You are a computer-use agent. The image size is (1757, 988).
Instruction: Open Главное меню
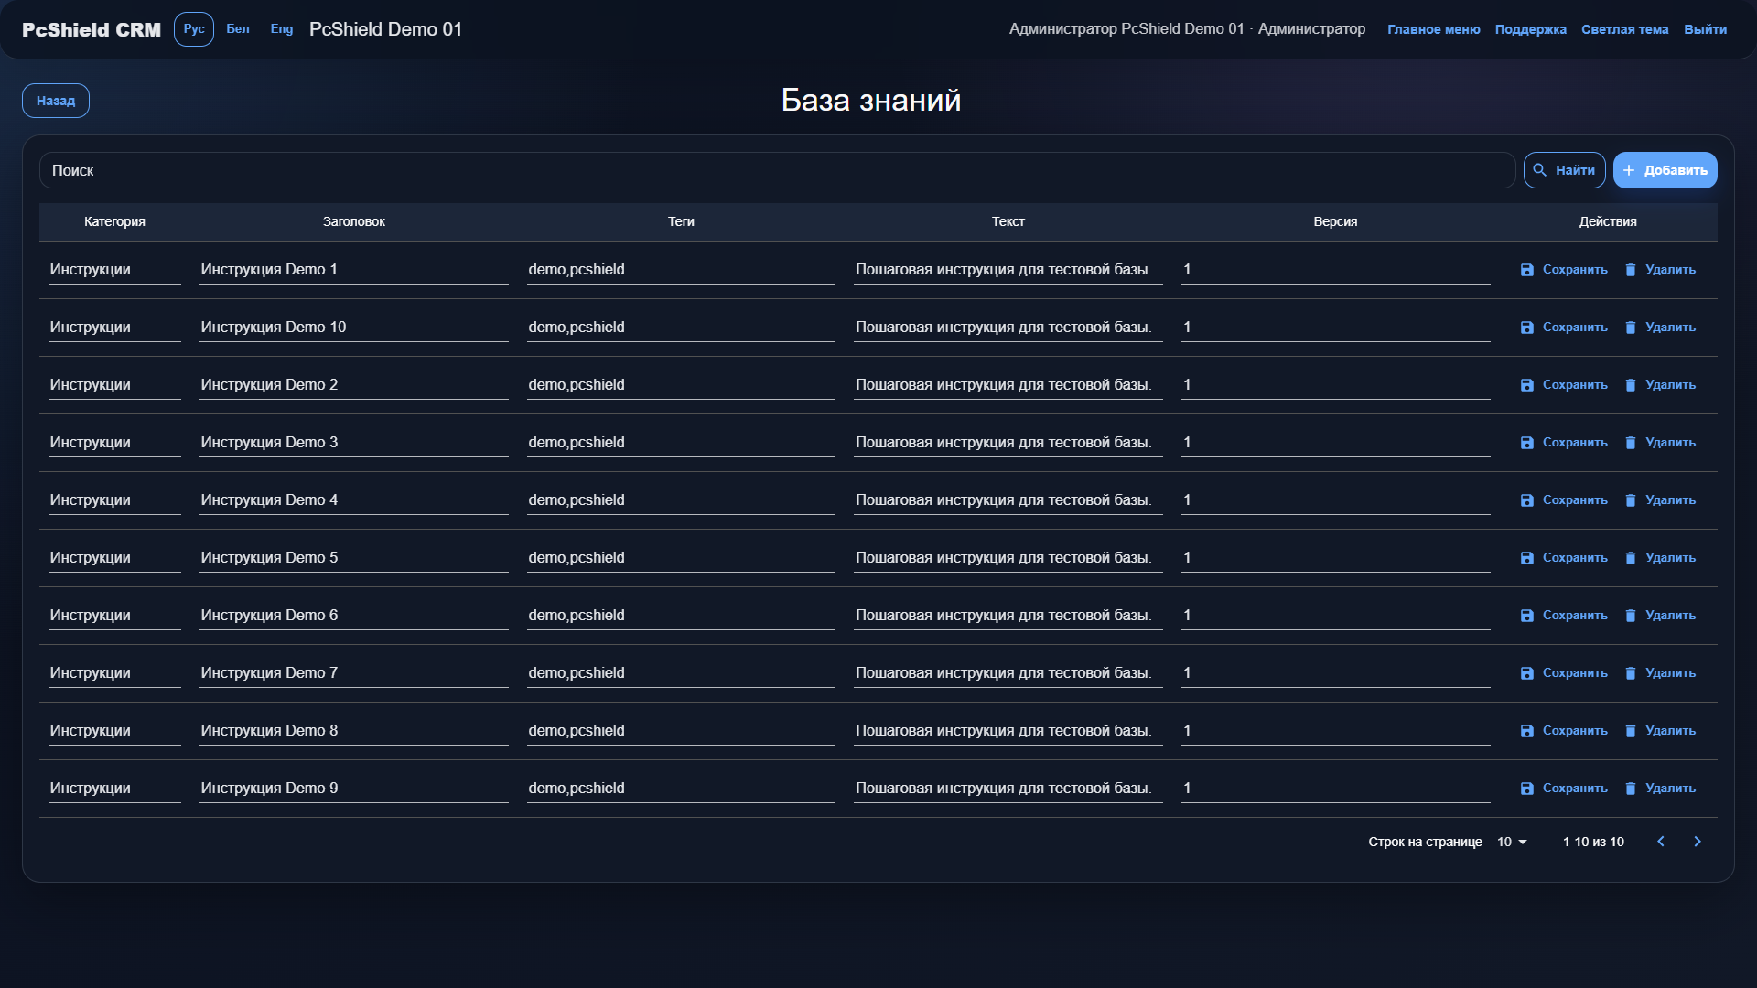pyautogui.click(x=1434, y=29)
